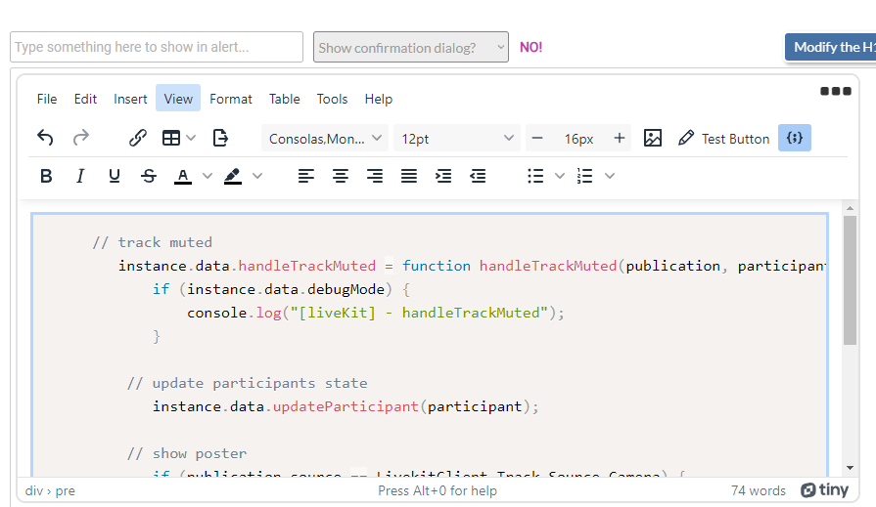Click the scrollbar up arrow
876x507 pixels.
click(x=850, y=208)
